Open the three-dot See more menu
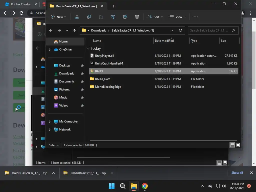256x192 pixels. [x=195, y=17]
